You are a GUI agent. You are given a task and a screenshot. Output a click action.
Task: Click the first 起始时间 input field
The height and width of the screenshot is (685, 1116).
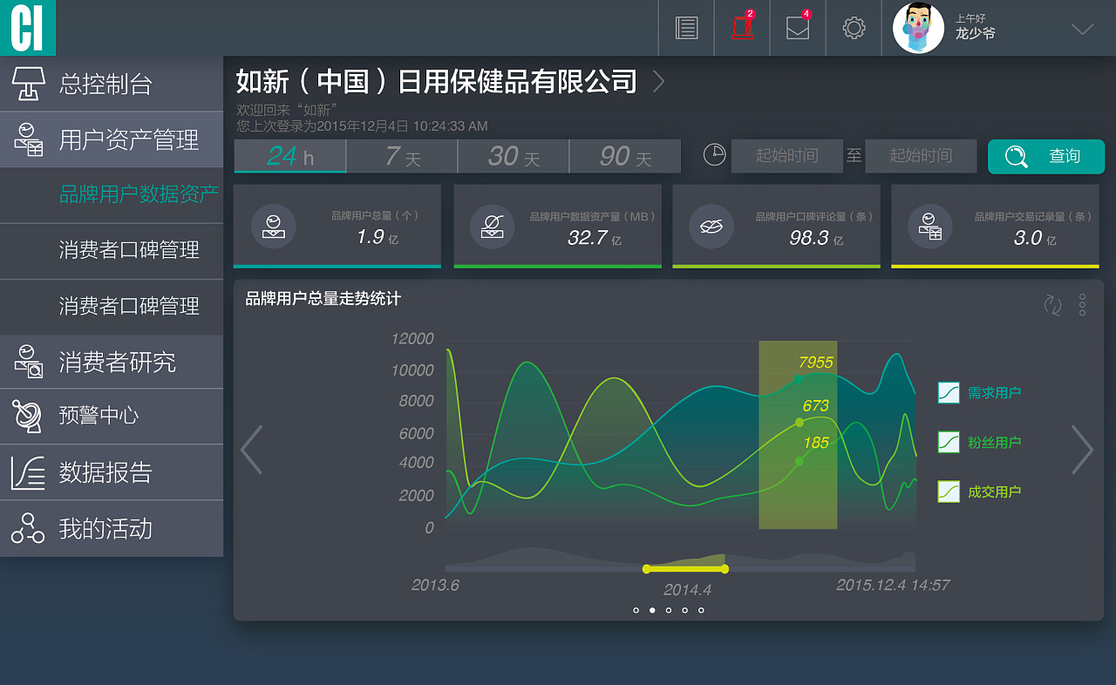(786, 156)
